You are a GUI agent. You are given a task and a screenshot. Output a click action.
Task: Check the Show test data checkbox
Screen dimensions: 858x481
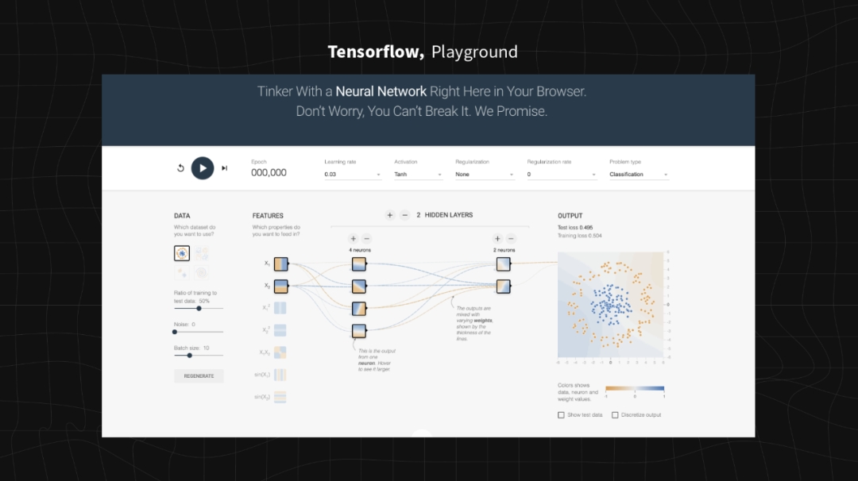pyautogui.click(x=562, y=415)
